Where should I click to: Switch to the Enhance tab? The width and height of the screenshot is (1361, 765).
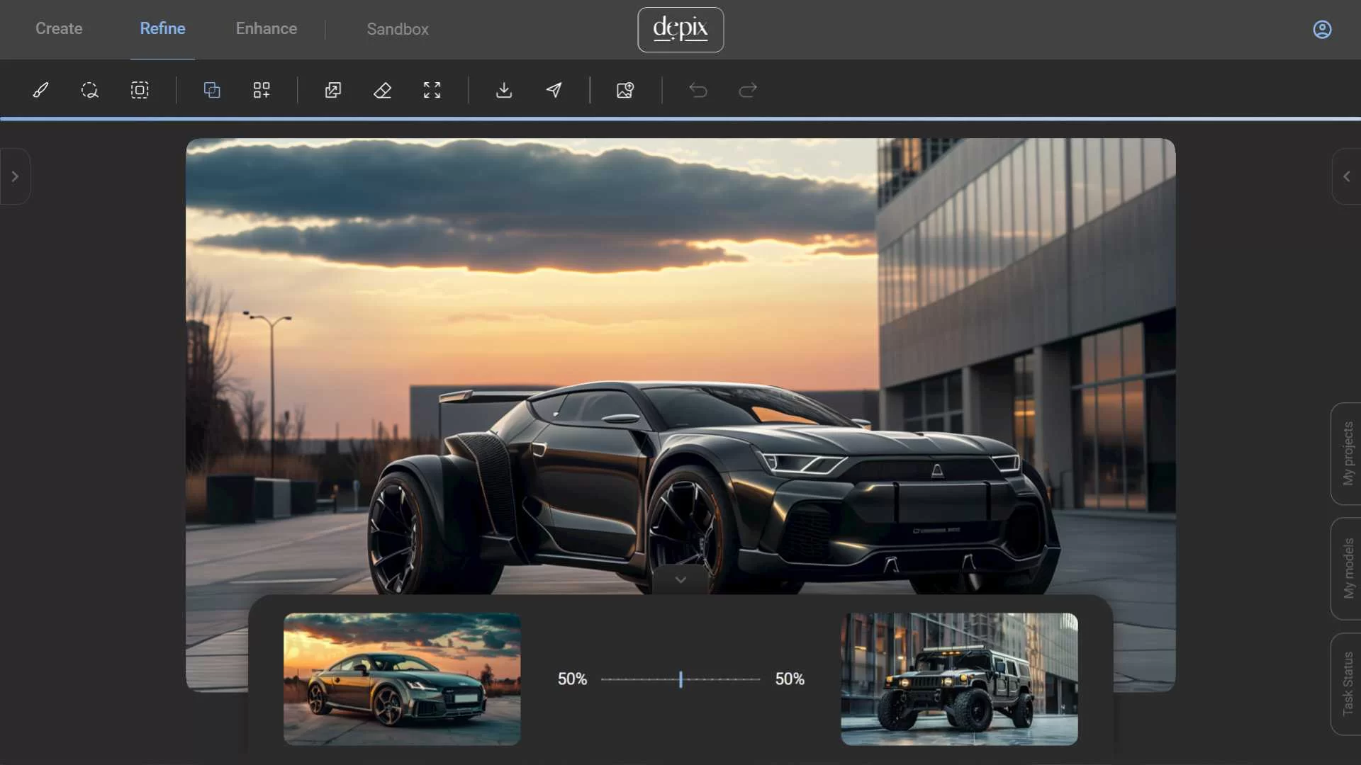pyautogui.click(x=266, y=29)
